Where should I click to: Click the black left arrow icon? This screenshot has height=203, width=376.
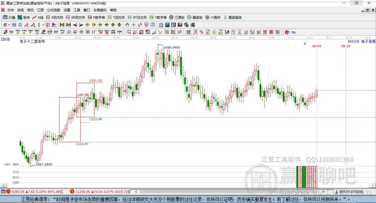pos(75,25)
